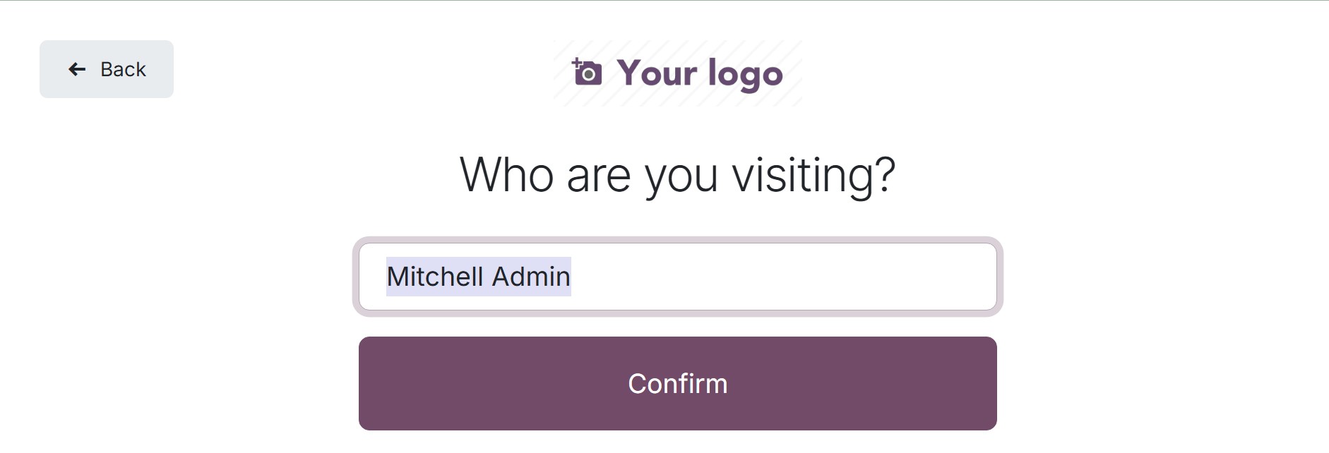Click the word "visiting?" in the heading

point(814,175)
